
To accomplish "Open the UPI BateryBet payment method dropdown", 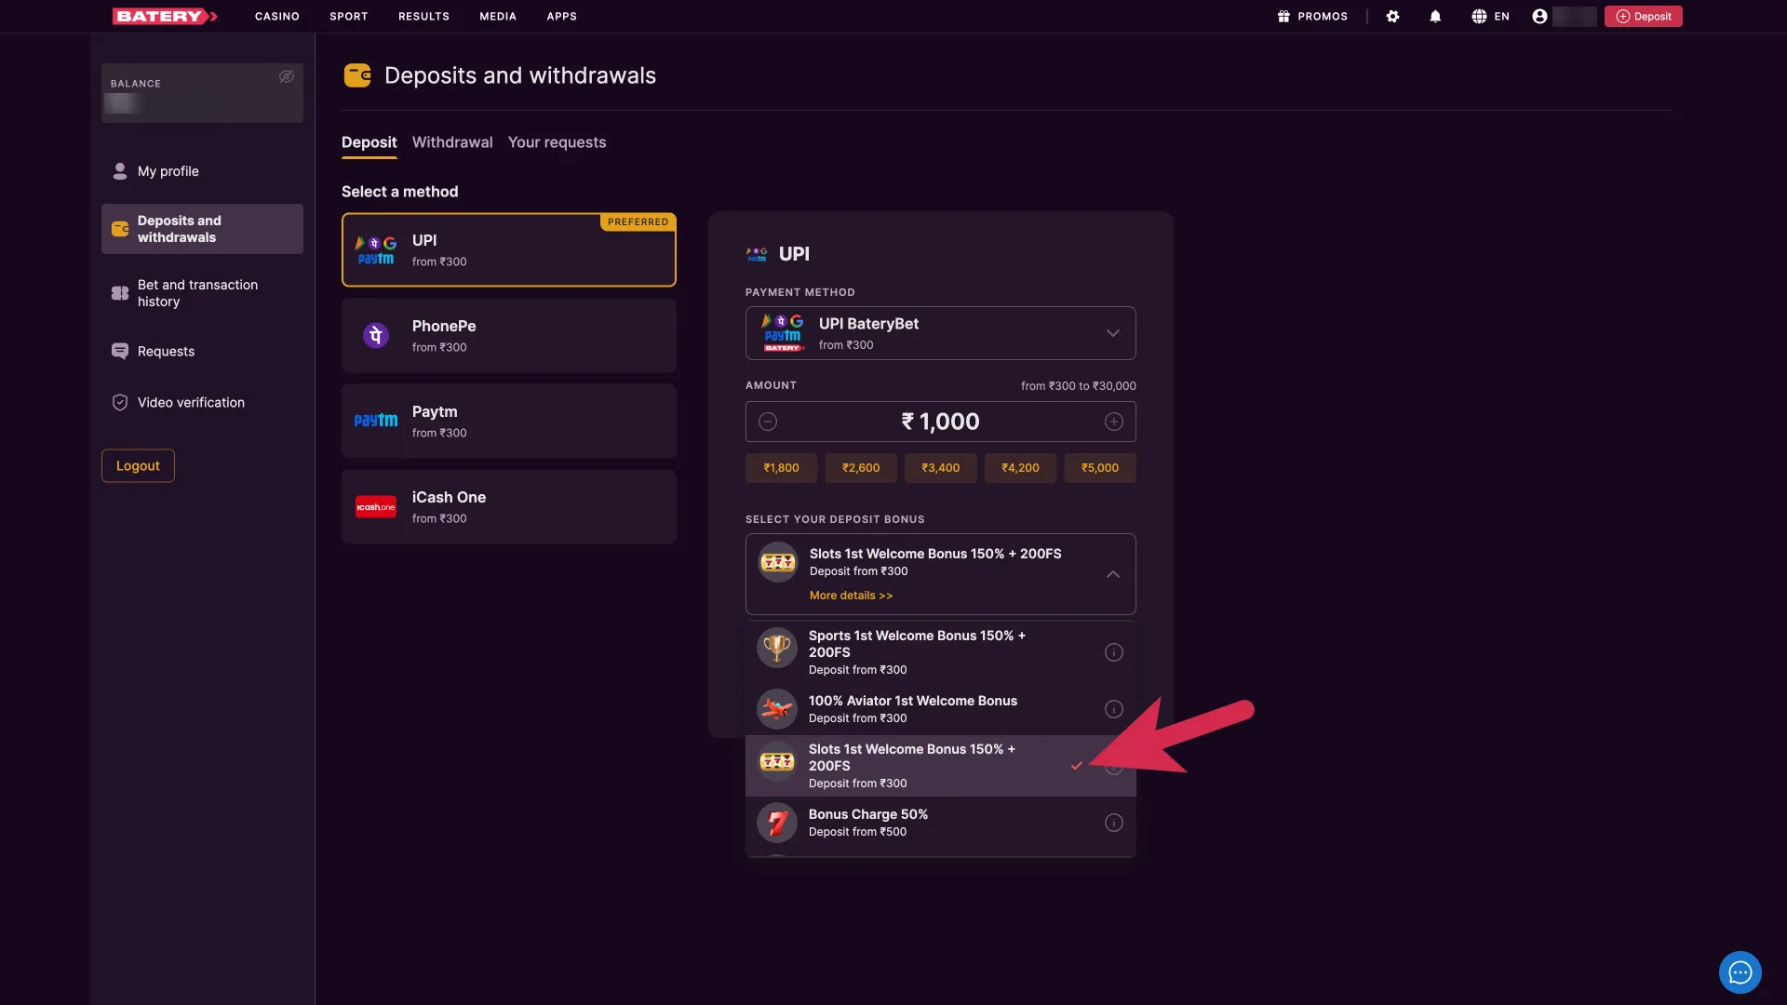I will pos(940,333).
